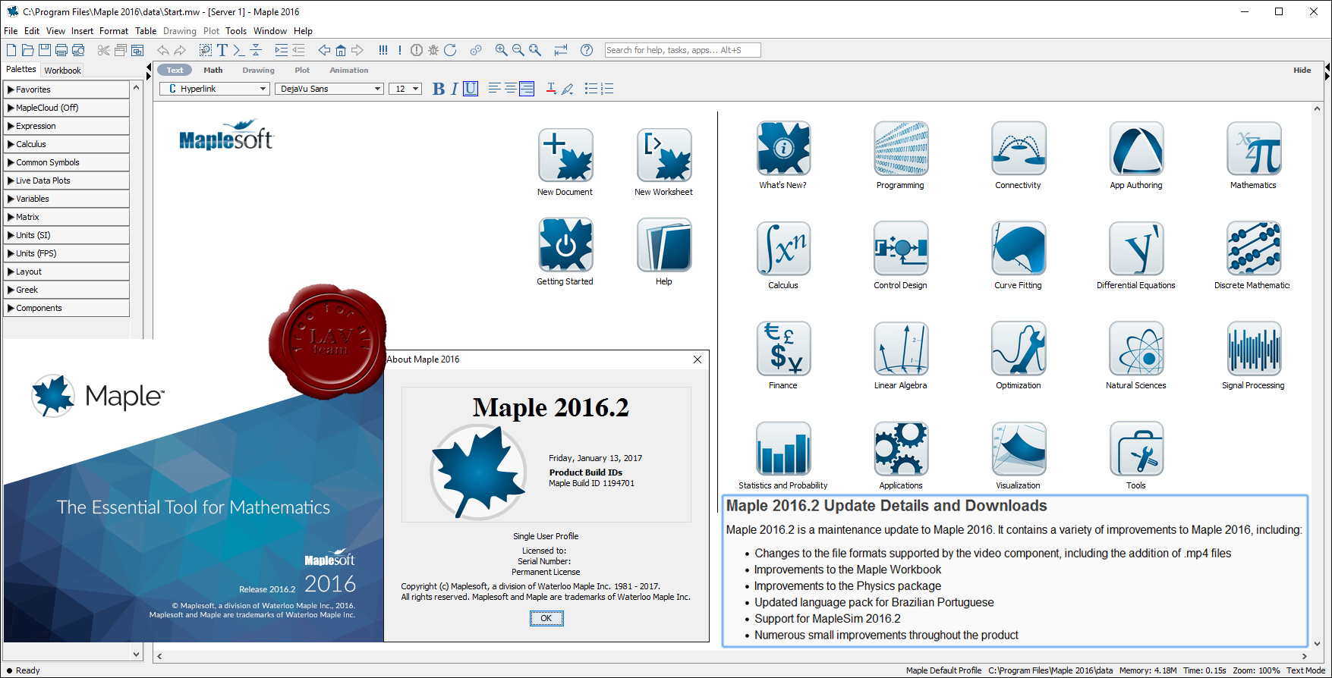Expand the Greek palette
The height and width of the screenshot is (678, 1332).
tap(67, 290)
